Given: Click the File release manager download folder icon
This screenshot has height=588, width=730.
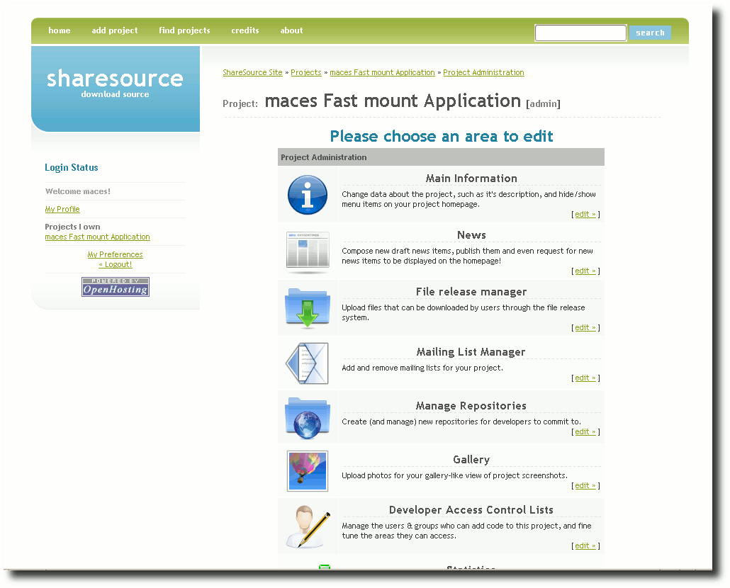Looking at the screenshot, I should [308, 308].
